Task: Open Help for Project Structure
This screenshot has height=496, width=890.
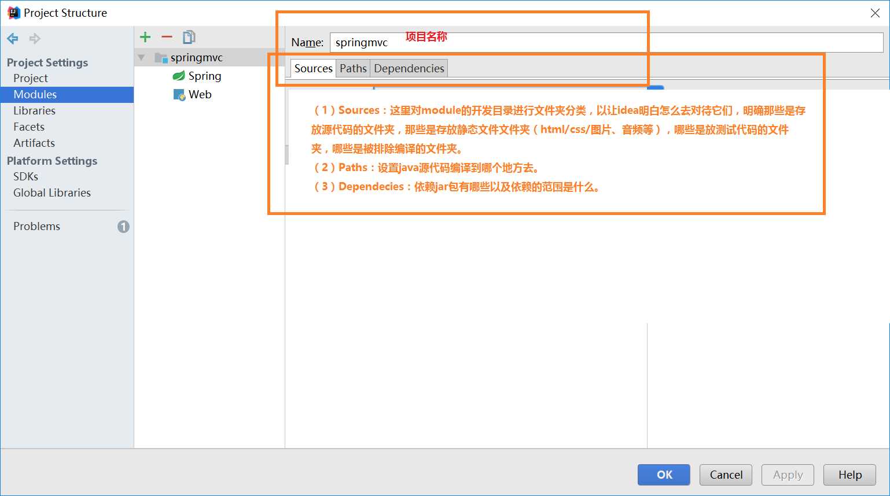Action: pyautogui.click(x=849, y=475)
